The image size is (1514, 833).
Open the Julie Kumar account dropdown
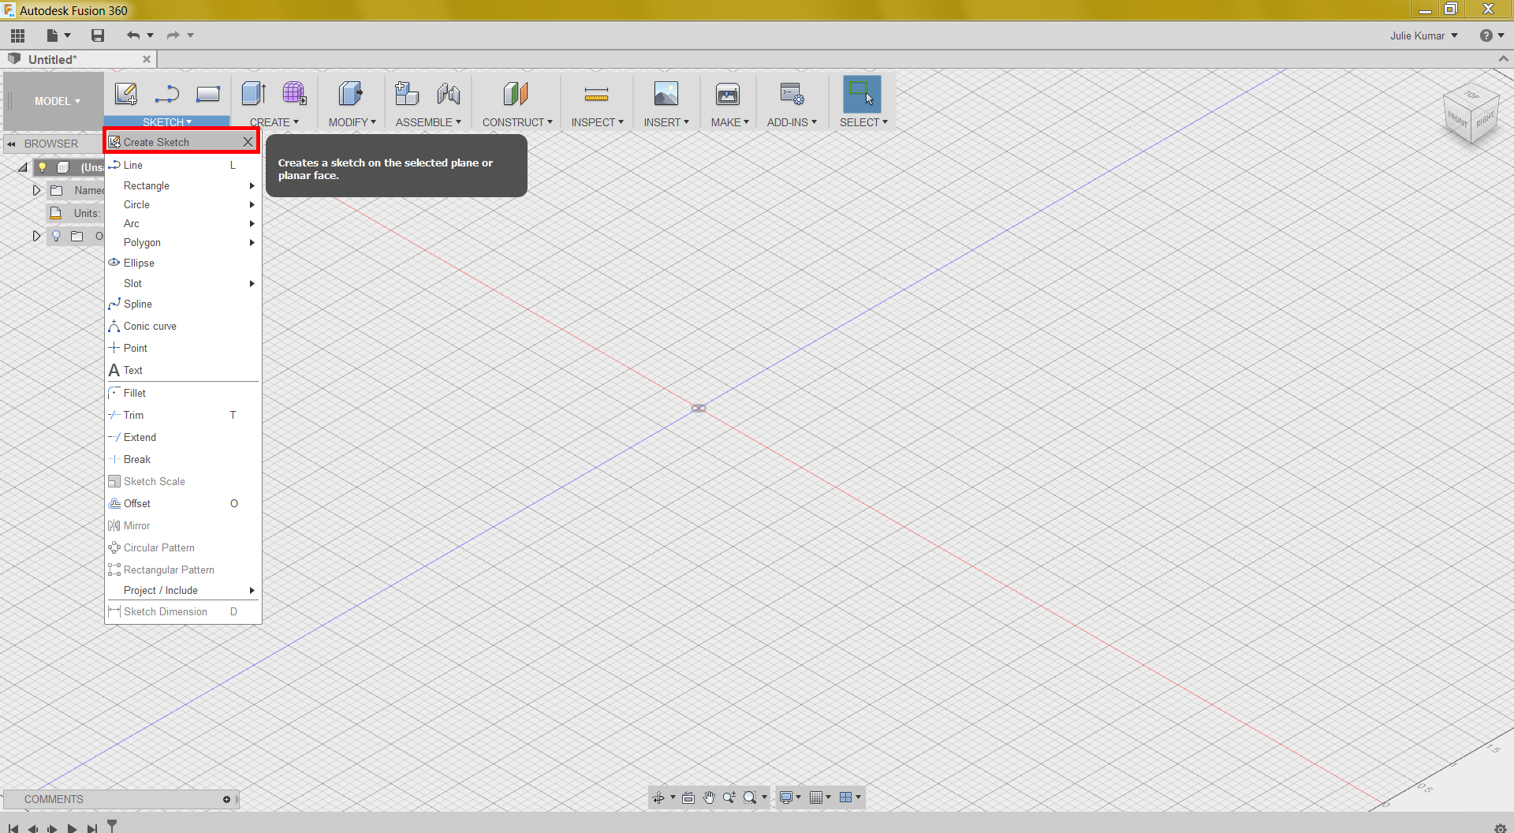(x=1424, y=35)
